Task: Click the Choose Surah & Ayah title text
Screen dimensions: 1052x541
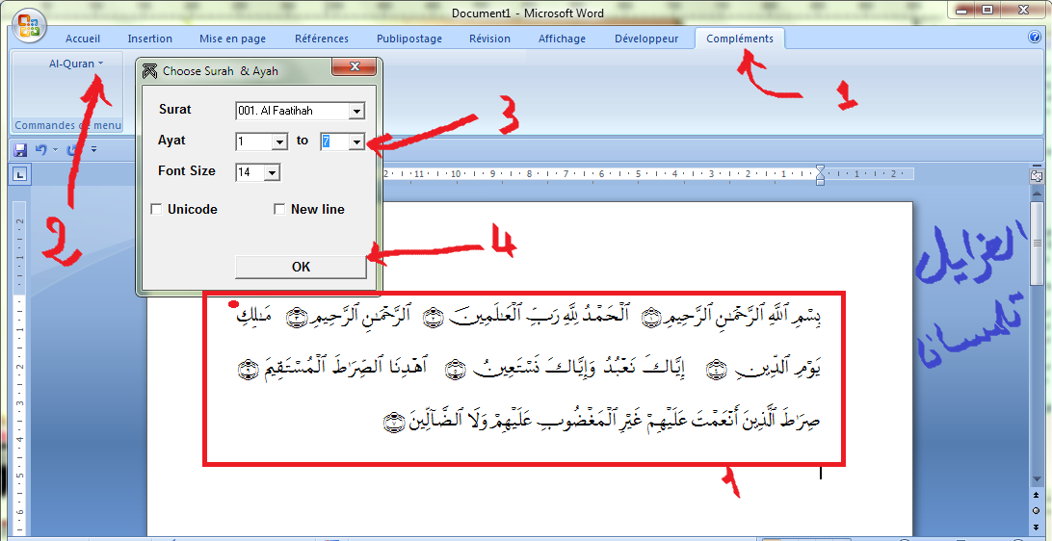Action: click(x=220, y=70)
